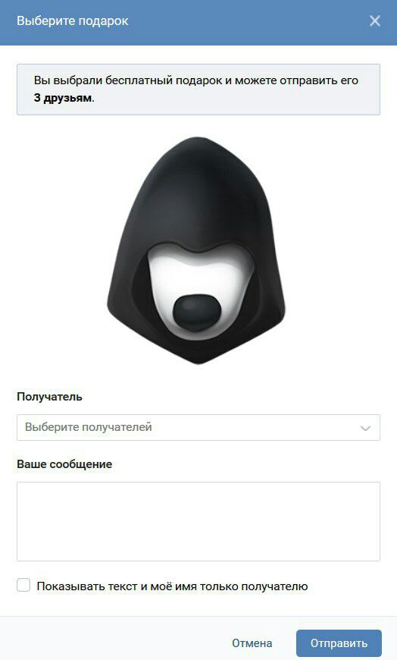Close the gift dialog with the X icon
This screenshot has width=397, height=660.
click(375, 20)
